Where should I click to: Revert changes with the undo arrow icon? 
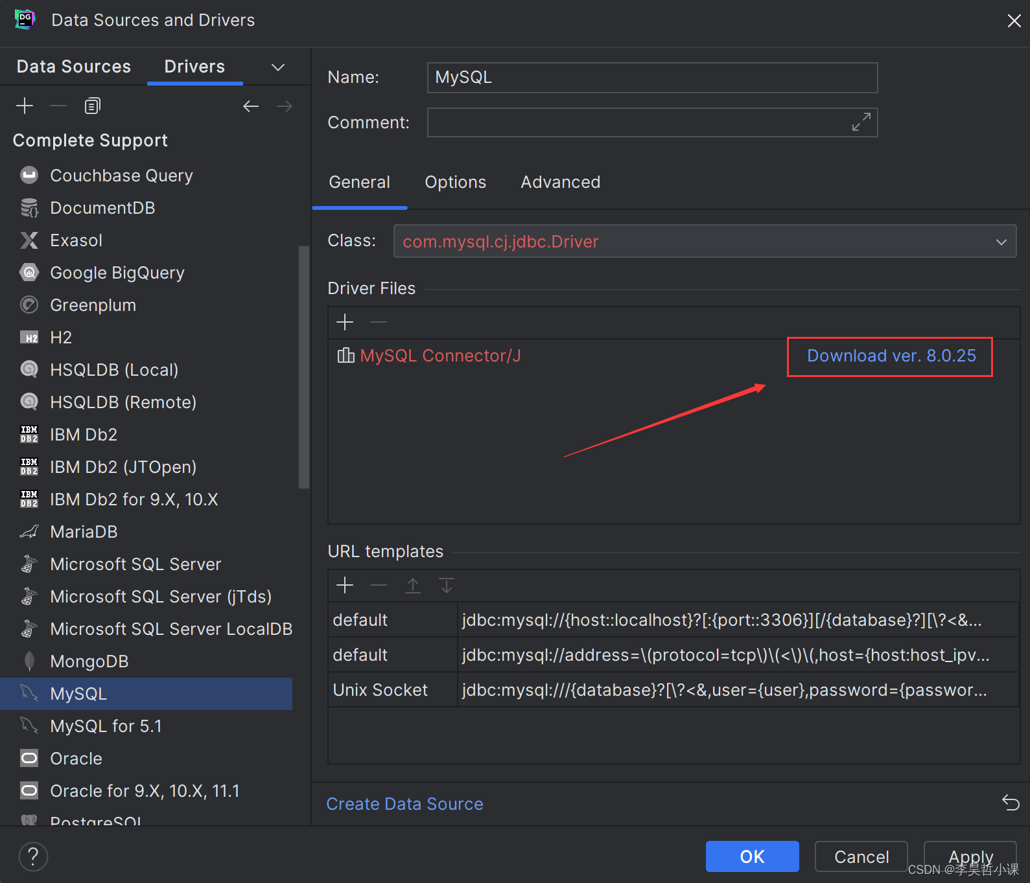1011,803
